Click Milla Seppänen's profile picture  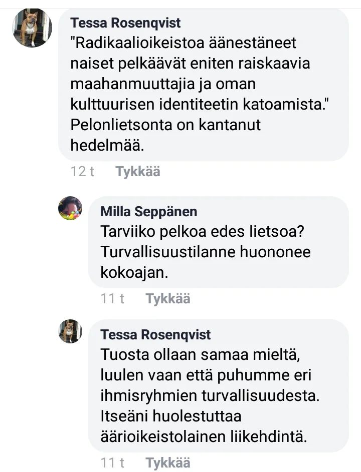click(x=70, y=208)
